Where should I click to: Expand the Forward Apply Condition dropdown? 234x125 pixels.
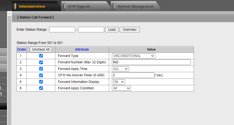(121, 88)
